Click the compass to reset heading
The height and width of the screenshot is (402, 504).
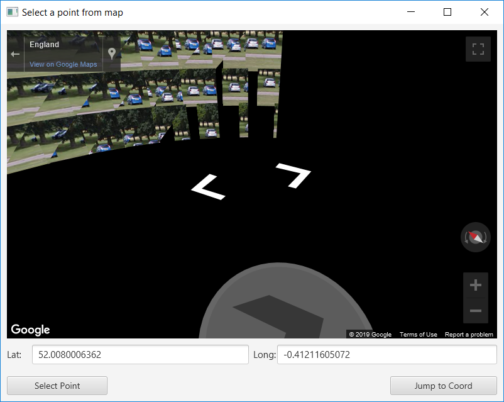(x=475, y=237)
